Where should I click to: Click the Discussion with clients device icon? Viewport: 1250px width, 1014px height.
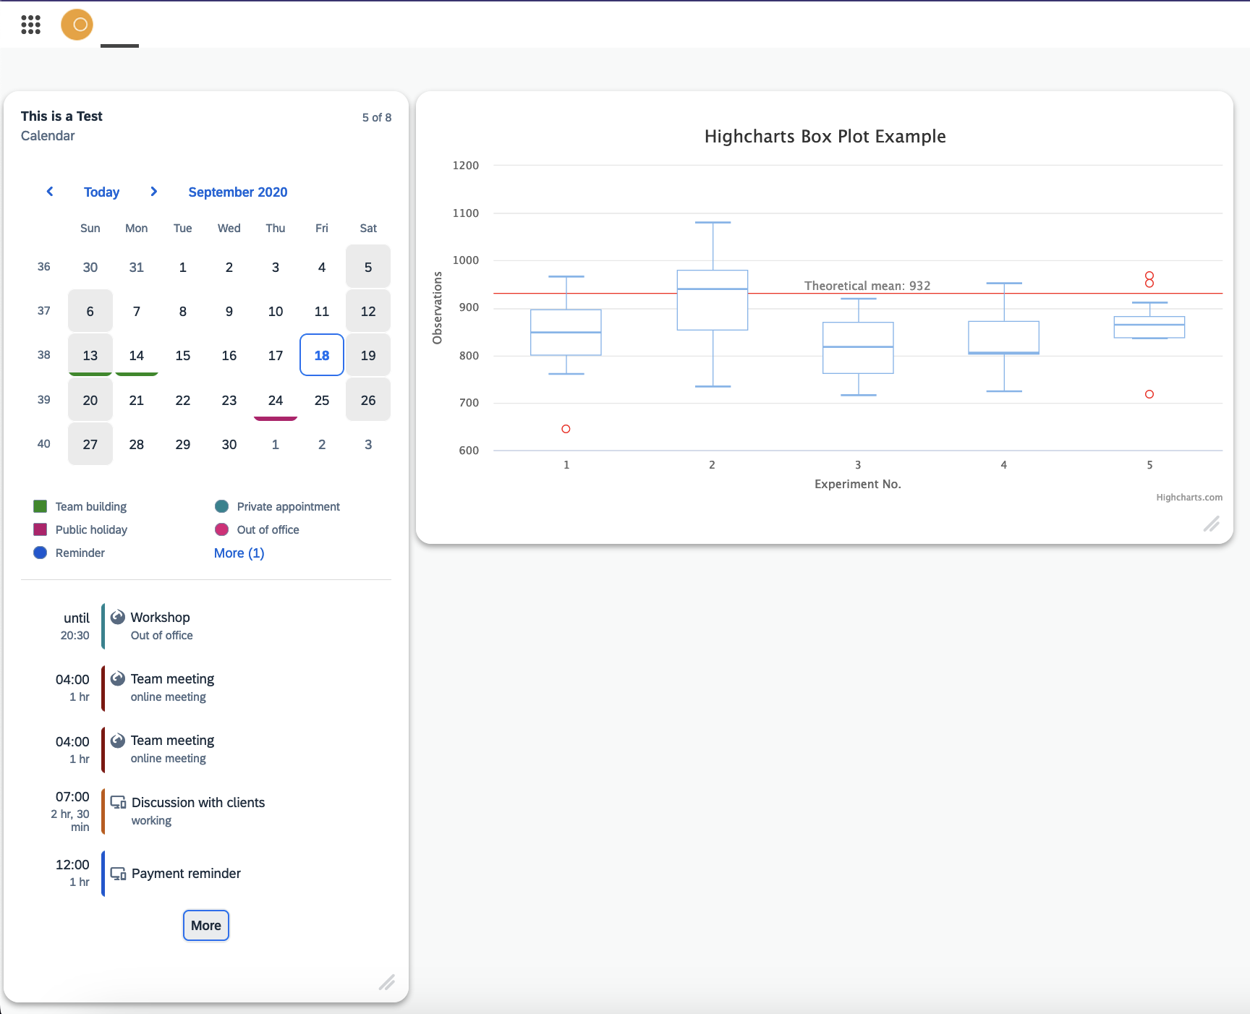119,802
